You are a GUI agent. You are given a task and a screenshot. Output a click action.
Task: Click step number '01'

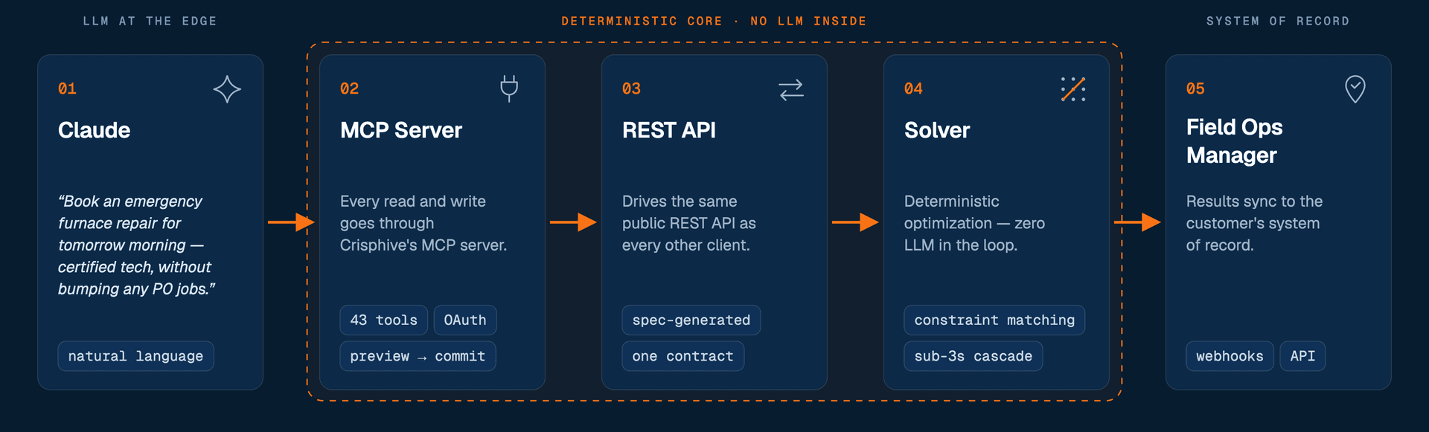coord(67,88)
